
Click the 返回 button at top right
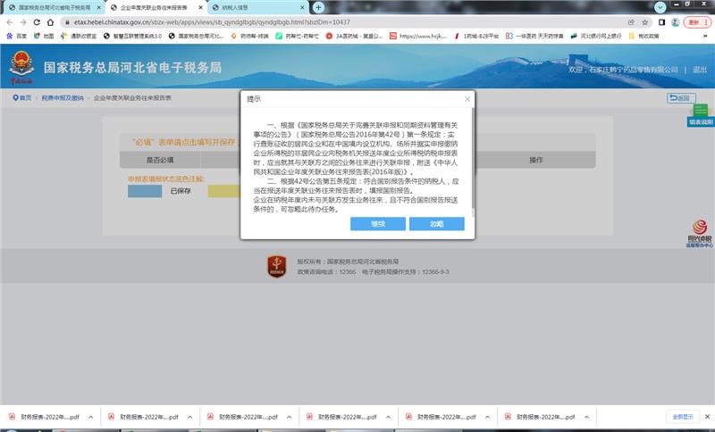[x=680, y=98]
